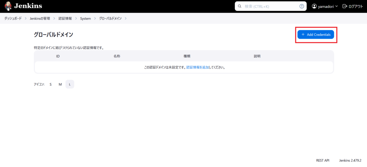
Task: Open グローバルドメイン breadcrumb
Action: pos(110,18)
